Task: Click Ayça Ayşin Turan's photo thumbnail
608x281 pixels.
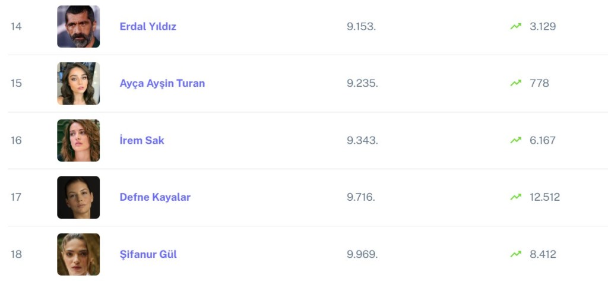Action: [78, 84]
